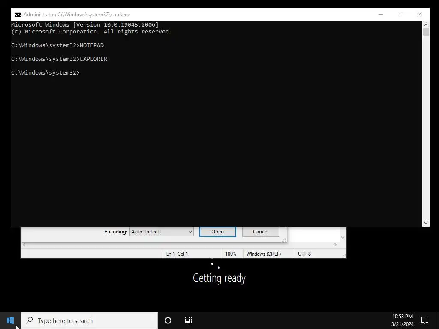This screenshot has width=439, height=329.
Task: Click UTF-8 in Notepad status bar
Action: pos(304,254)
